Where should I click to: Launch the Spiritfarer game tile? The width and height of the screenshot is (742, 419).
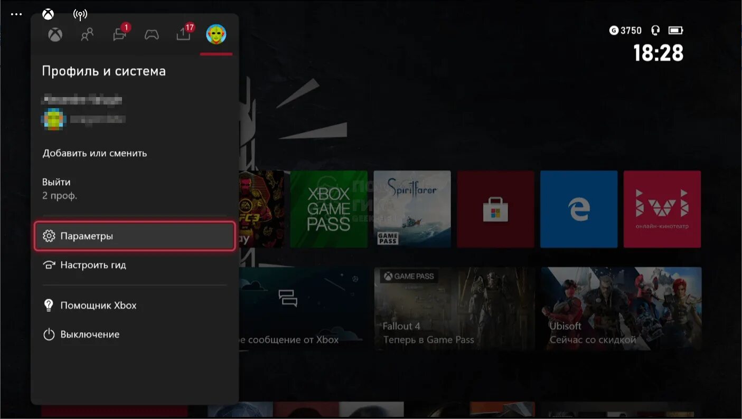point(412,209)
